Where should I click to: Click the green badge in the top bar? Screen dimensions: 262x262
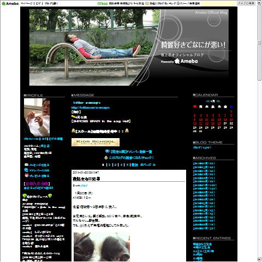(103, 3)
